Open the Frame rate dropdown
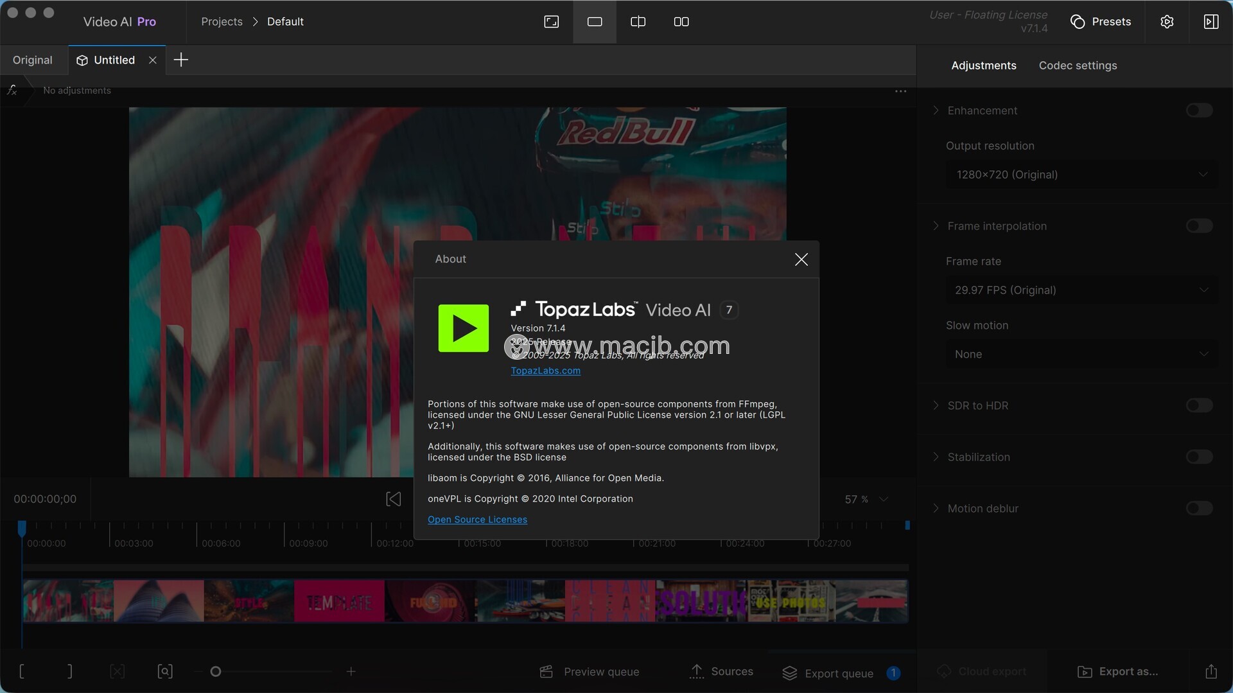This screenshot has height=693, width=1233. (1081, 290)
